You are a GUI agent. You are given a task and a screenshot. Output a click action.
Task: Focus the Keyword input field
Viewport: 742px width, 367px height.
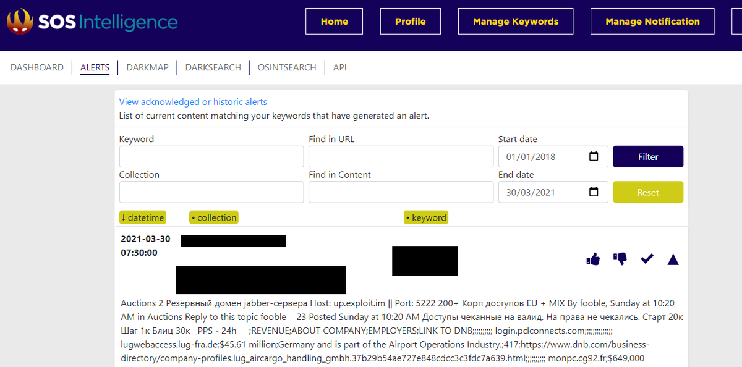pos(211,156)
